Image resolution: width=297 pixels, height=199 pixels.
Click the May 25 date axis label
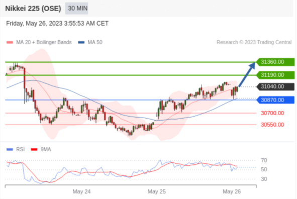pyautogui.click(x=157, y=191)
